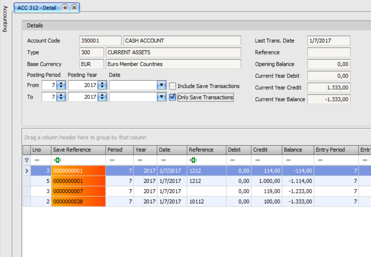The width and height of the screenshot is (371, 257).
Task: Open the Accounting side panel tab
Action: (x=5, y=19)
